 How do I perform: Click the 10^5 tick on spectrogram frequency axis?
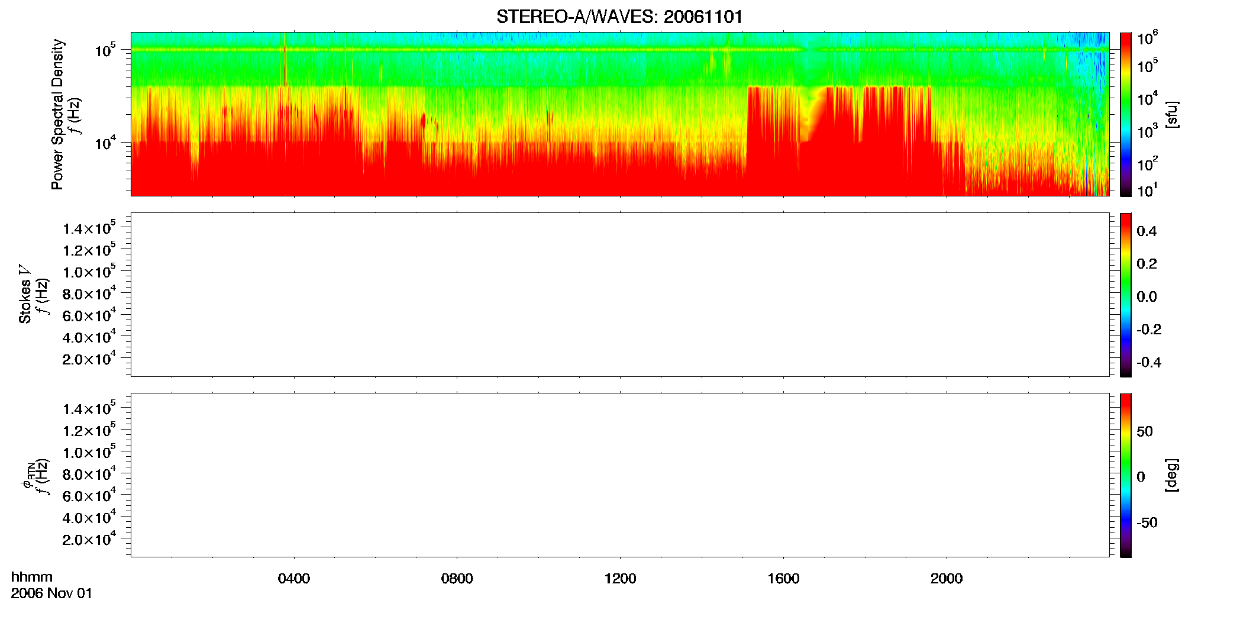tap(105, 50)
